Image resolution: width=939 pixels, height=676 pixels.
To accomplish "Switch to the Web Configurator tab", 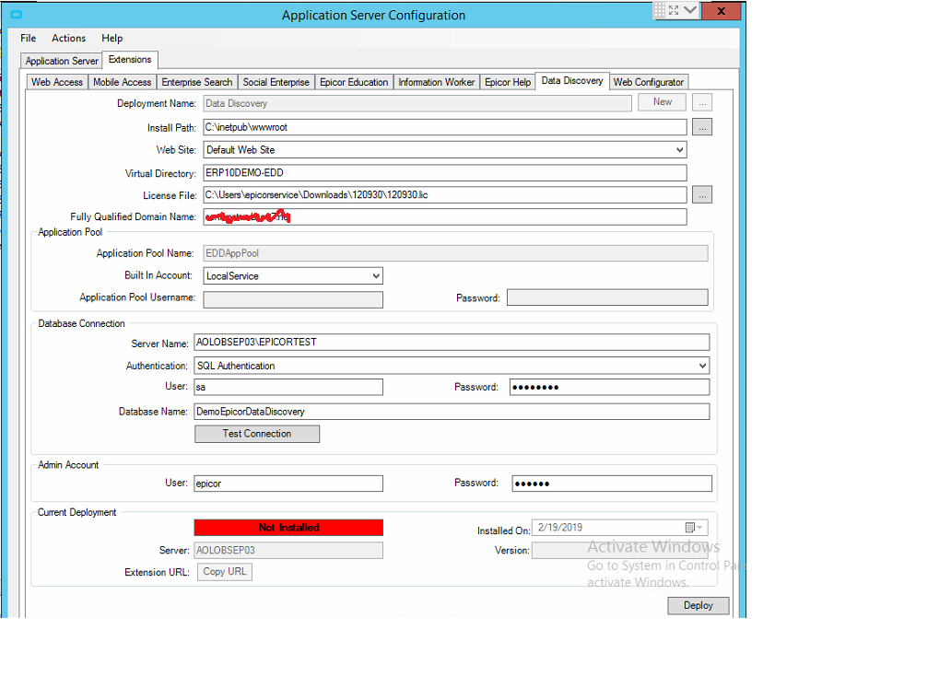I will tap(649, 82).
